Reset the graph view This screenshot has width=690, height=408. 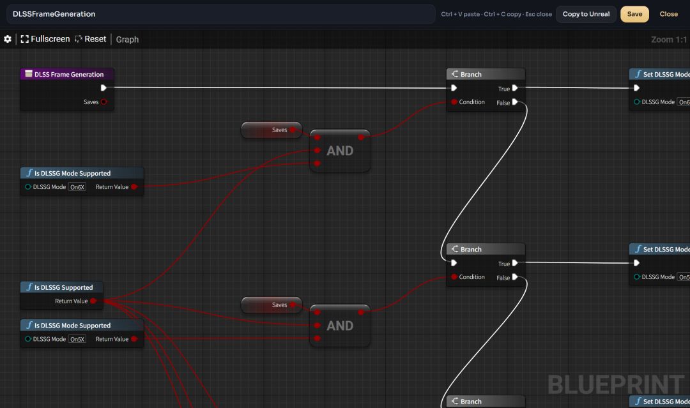tap(91, 39)
